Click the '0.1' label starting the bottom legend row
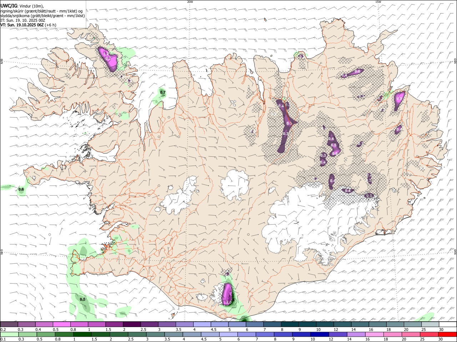Screen dimensions: 457x342 tap(3, 340)
